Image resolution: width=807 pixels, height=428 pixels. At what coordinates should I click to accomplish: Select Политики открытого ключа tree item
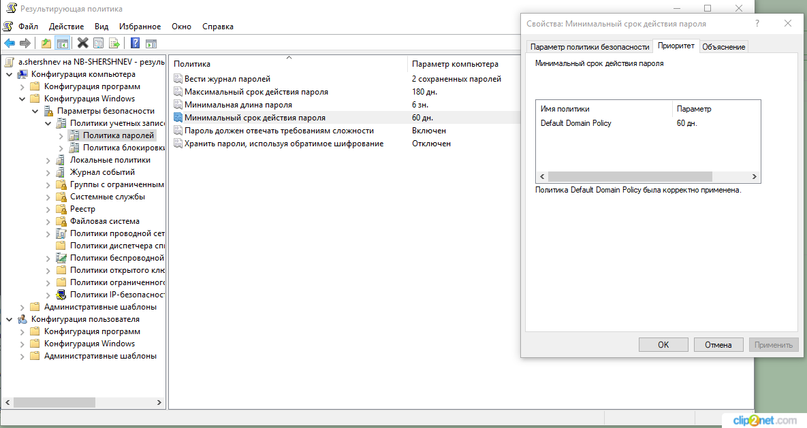117,270
